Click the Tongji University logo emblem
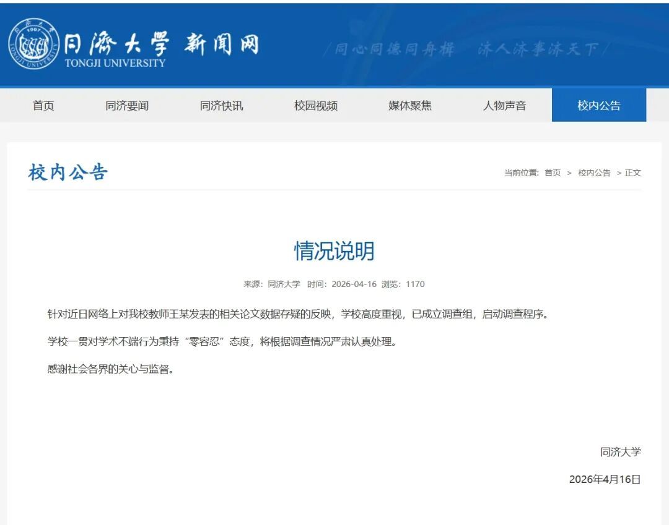The width and height of the screenshot is (669, 525). (x=33, y=45)
